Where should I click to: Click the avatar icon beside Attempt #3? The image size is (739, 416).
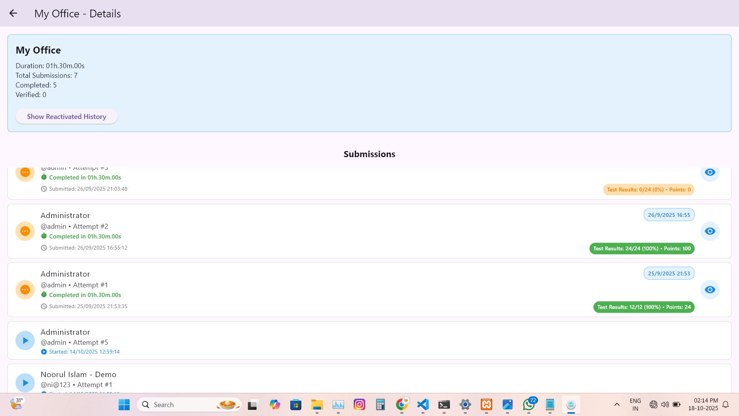[25, 173]
